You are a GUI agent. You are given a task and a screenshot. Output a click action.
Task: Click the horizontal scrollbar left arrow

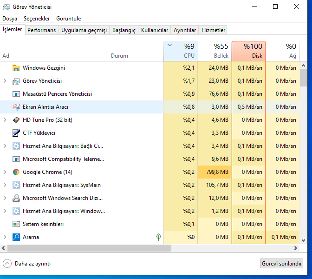[x=3, y=248]
